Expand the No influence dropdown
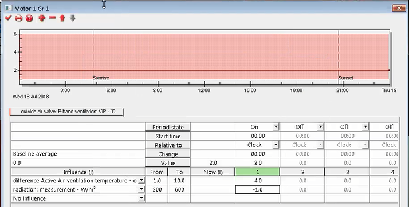 (141, 198)
